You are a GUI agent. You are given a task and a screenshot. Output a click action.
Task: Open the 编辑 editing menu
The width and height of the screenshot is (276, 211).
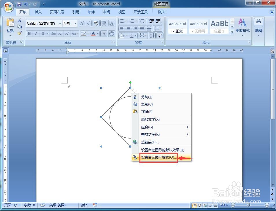[x=258, y=27]
